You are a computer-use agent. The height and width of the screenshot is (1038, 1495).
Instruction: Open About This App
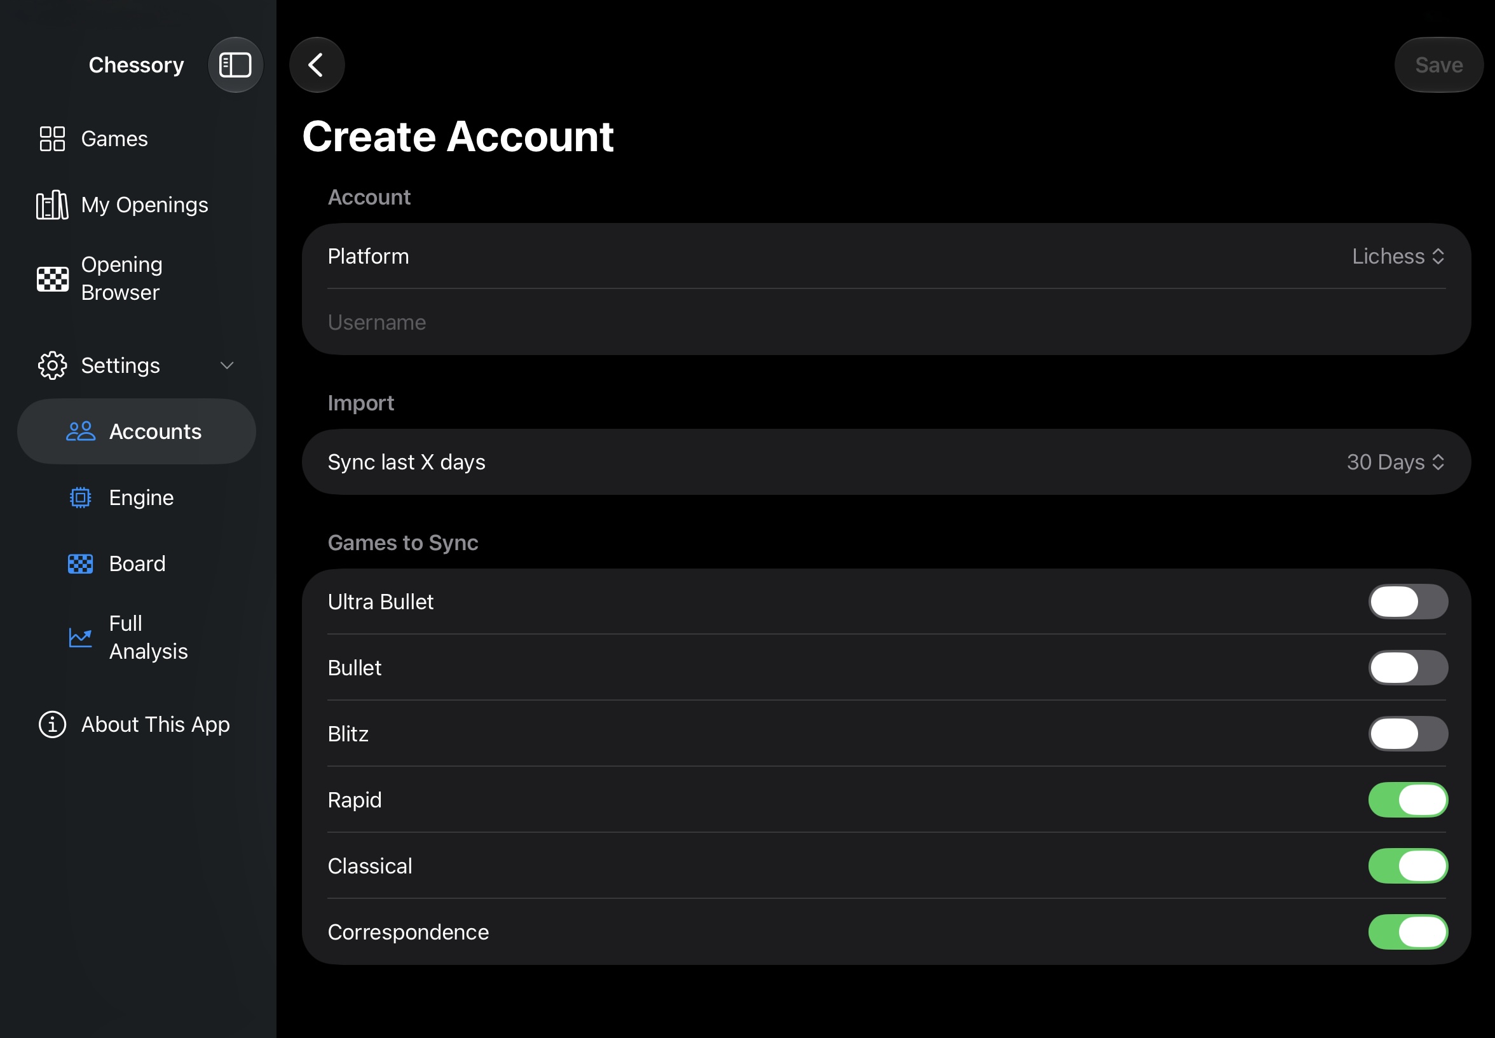137,725
